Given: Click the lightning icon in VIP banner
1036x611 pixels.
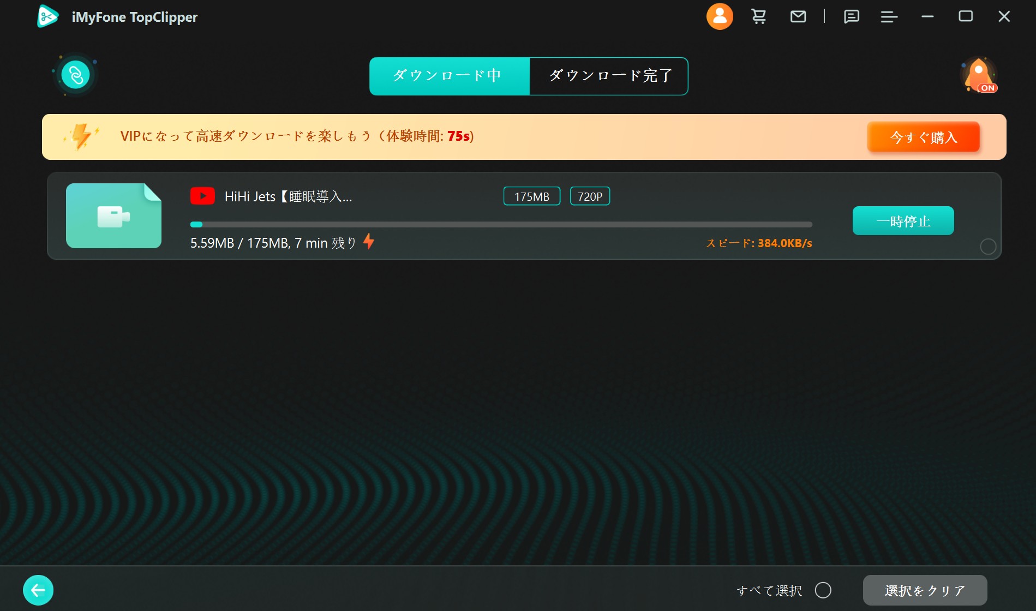Looking at the screenshot, I should [x=81, y=136].
